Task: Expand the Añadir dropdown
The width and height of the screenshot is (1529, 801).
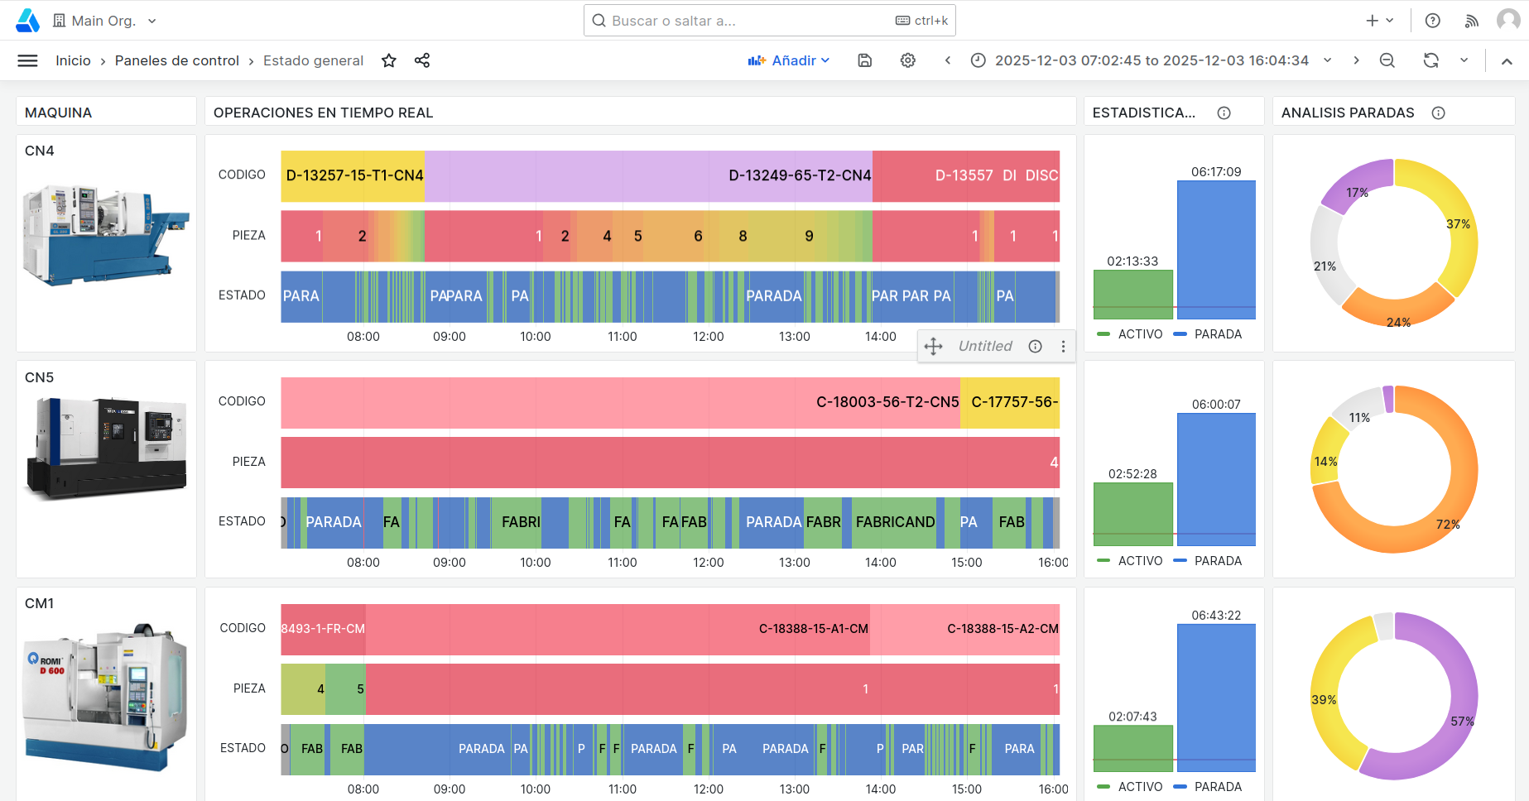Action: (789, 60)
